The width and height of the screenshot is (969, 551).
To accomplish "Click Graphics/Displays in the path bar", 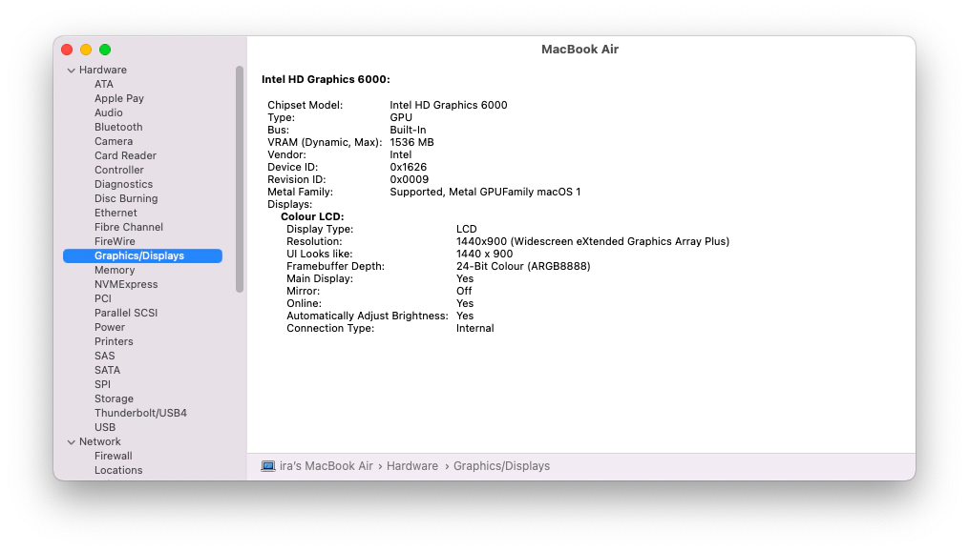I will (x=502, y=466).
